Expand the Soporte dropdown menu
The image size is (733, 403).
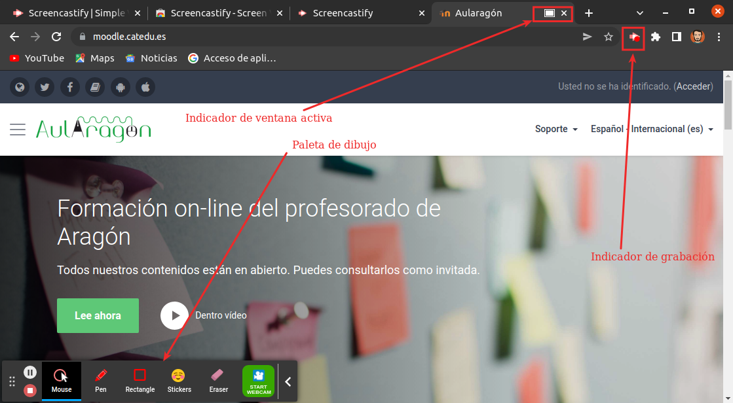[556, 129]
